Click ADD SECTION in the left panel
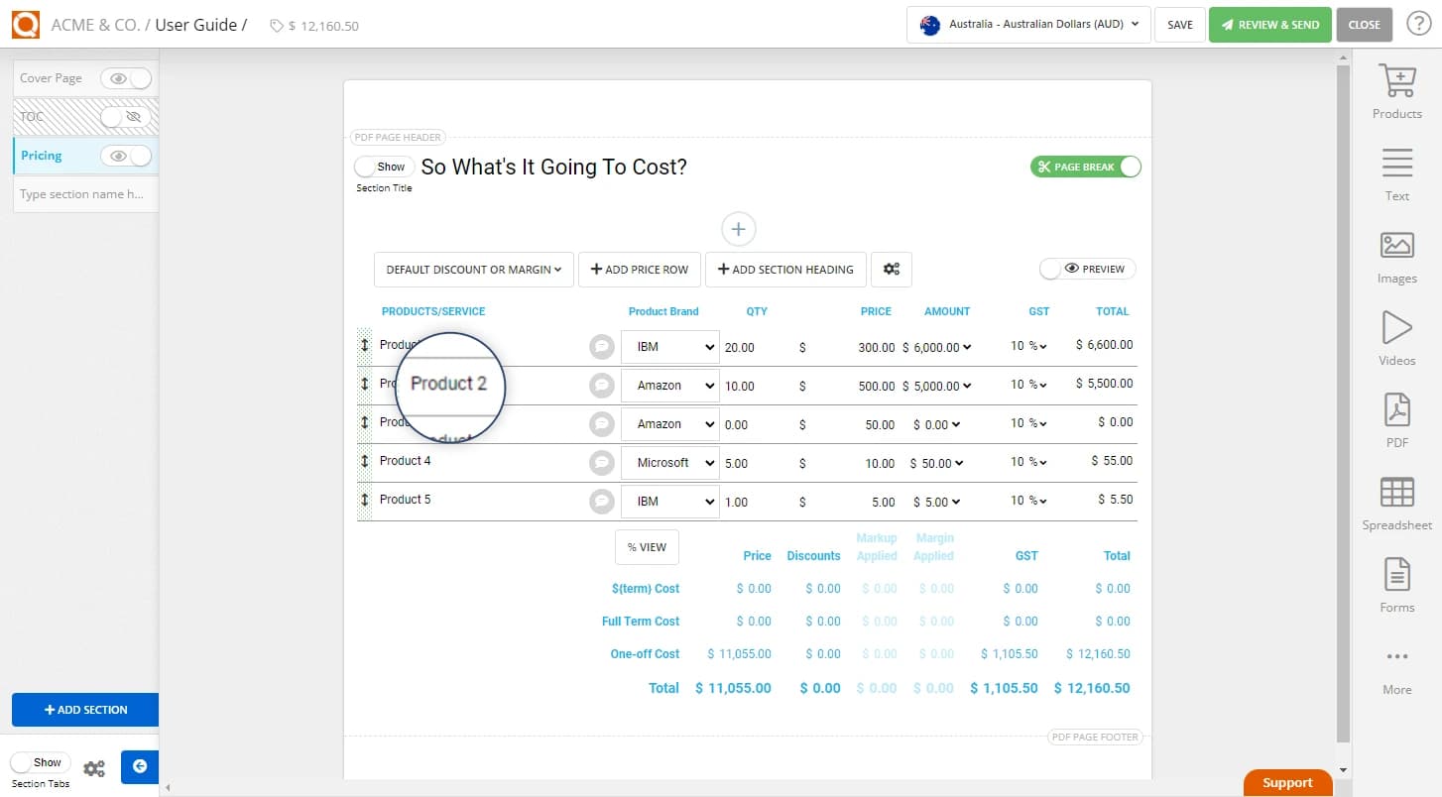Image resolution: width=1442 pixels, height=797 pixels. 84,709
